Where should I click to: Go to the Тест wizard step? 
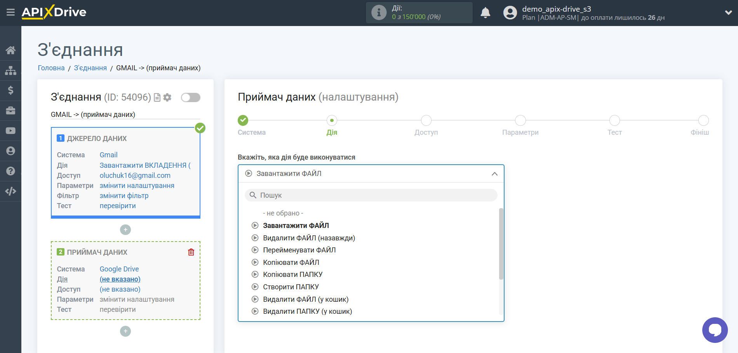tap(614, 120)
